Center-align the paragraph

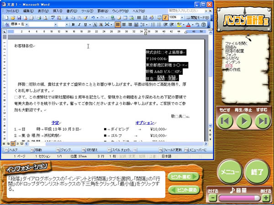click(x=124, y=25)
